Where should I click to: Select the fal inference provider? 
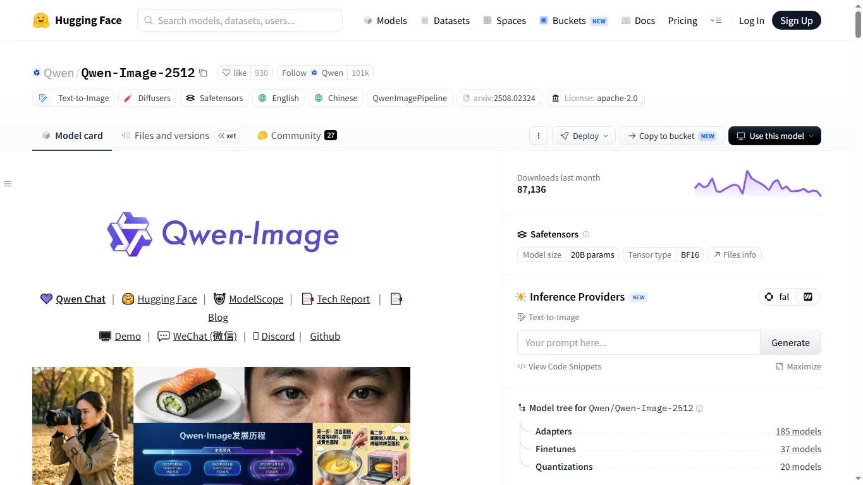tap(777, 297)
